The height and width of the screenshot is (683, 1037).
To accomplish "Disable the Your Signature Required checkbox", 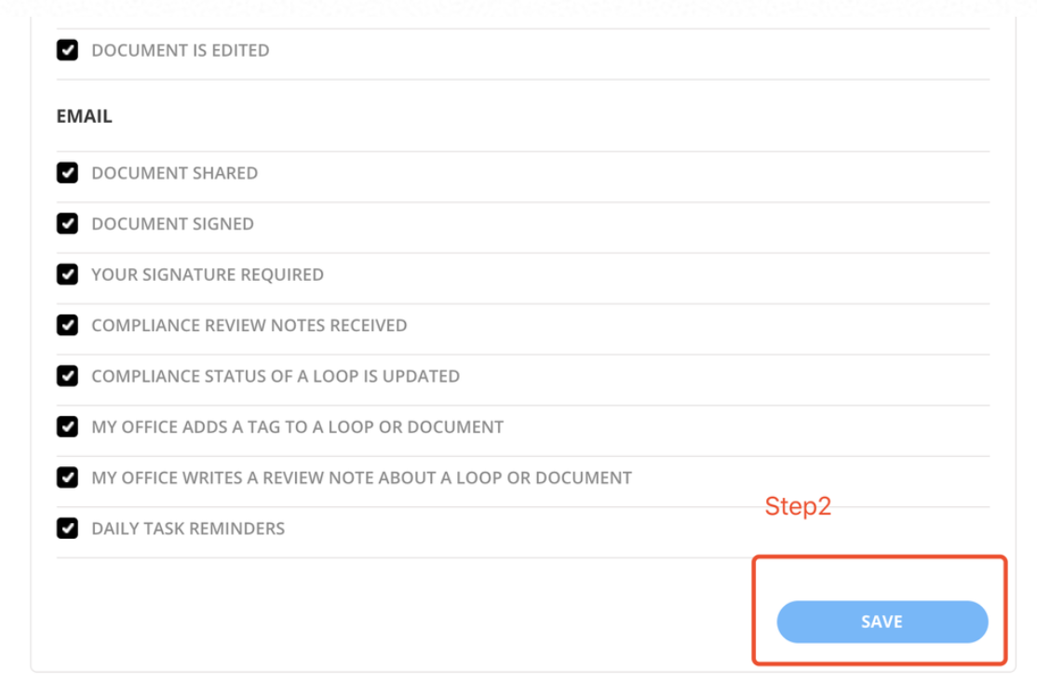I will 67,275.
